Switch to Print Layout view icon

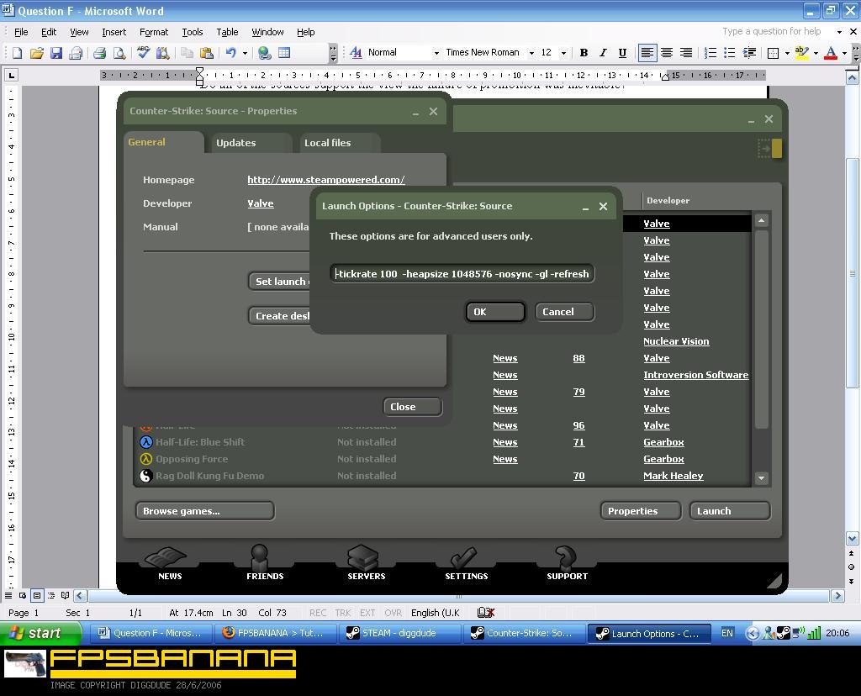[x=37, y=595]
